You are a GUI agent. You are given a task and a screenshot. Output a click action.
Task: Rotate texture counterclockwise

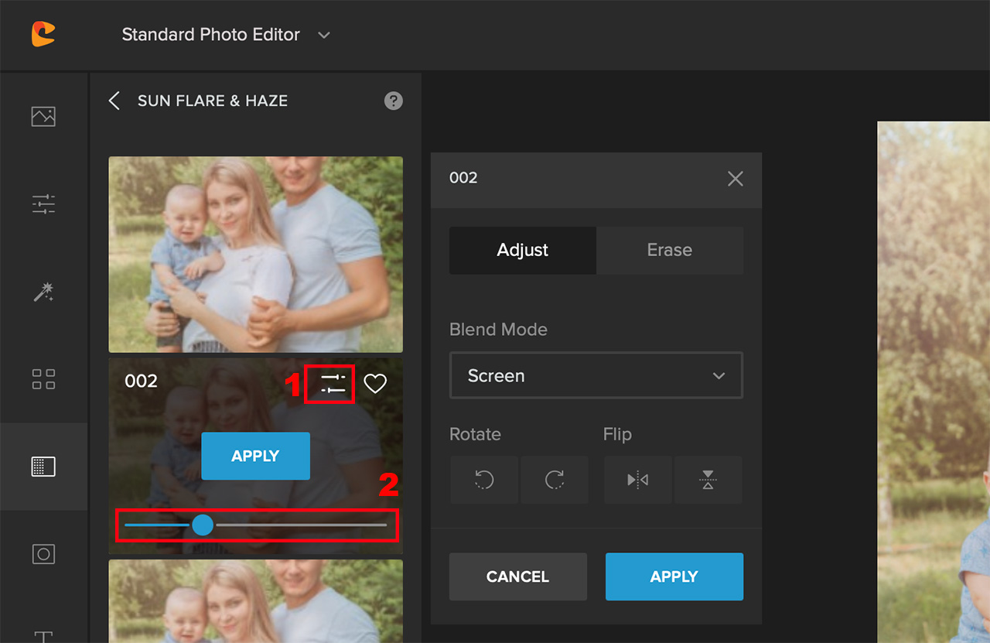pos(484,480)
